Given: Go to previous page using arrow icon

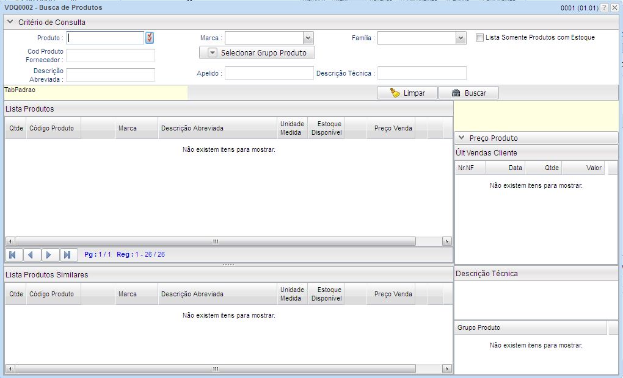Looking at the screenshot, I should [x=31, y=255].
